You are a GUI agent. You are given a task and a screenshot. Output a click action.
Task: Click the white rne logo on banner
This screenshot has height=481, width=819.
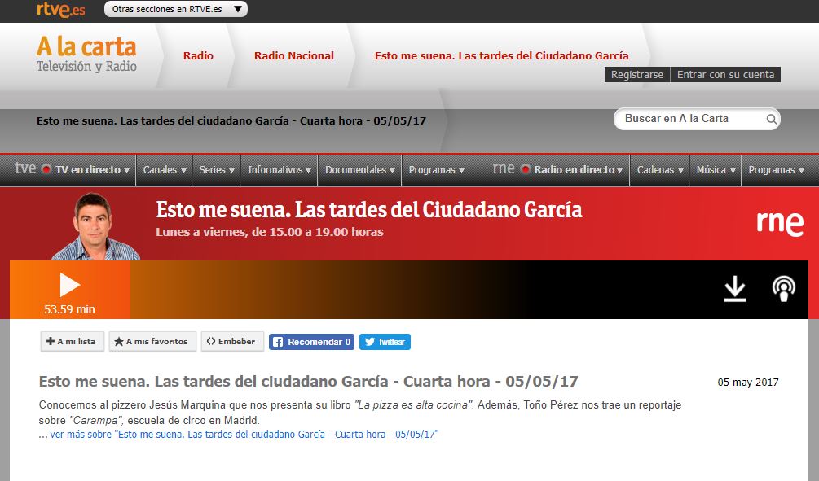point(780,223)
